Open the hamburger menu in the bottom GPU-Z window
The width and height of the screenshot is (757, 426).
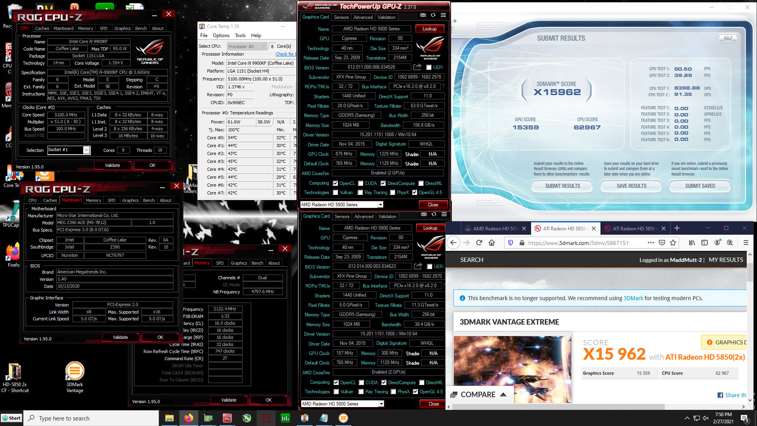point(444,215)
